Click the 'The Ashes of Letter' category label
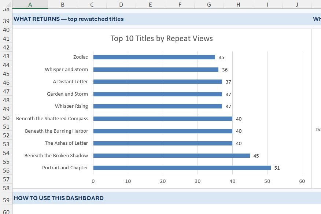 click(66, 143)
